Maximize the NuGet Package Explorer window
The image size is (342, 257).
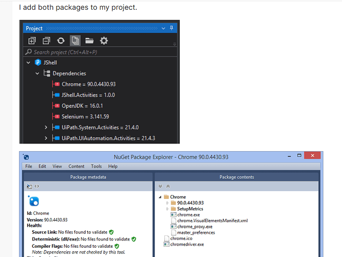click(x=299, y=155)
